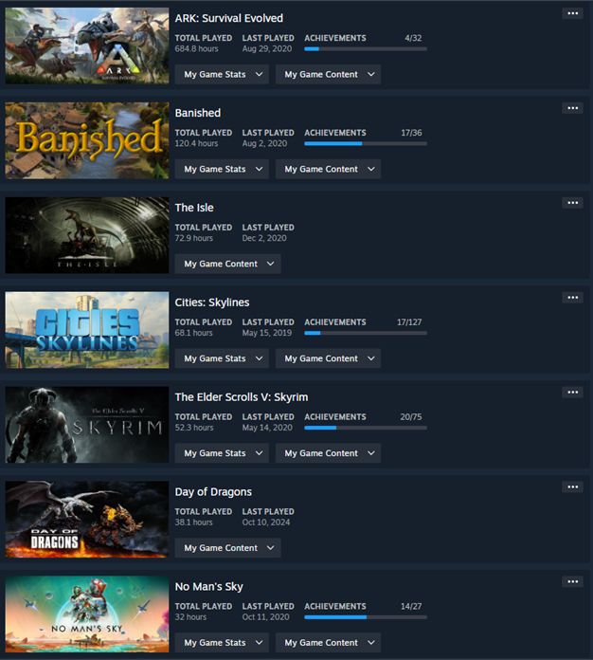Image resolution: width=593 pixels, height=660 pixels.
Task: Open the three-dot menu for ARK: Survival Evolved
Action: 572,13
